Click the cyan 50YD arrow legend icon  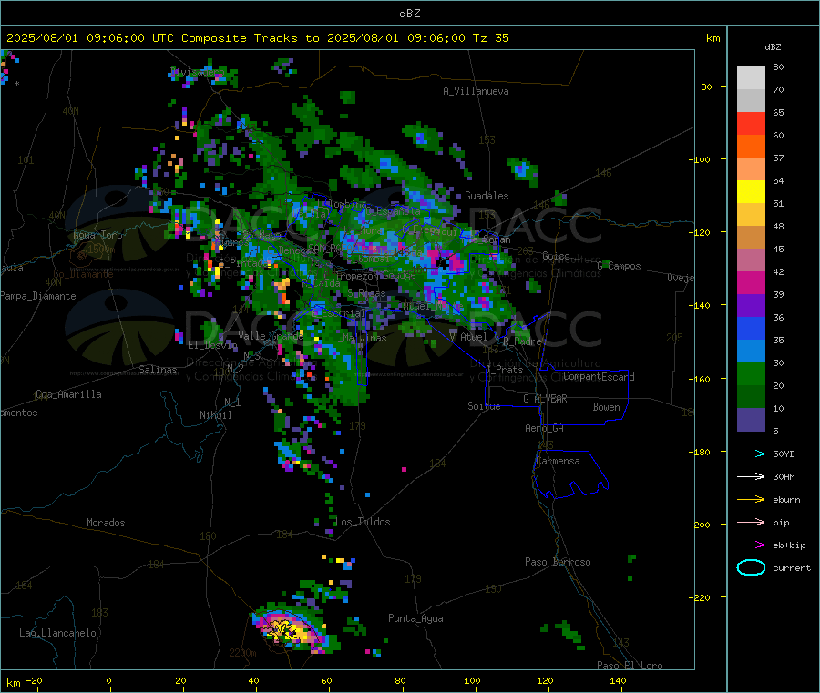pos(751,454)
